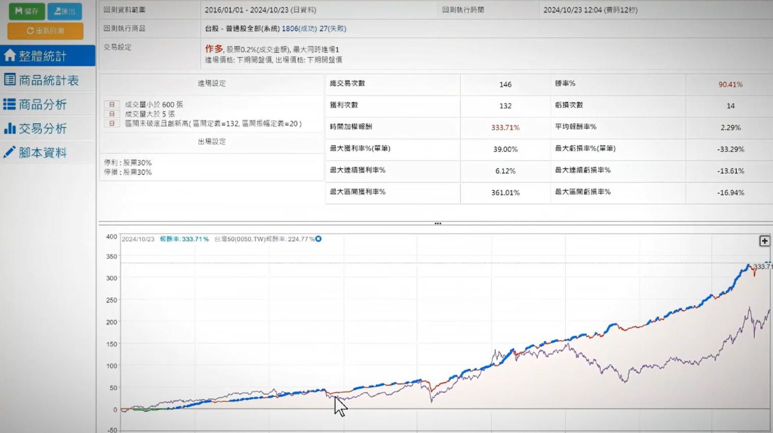Click the 報酬率 333.71% legend label
The image size is (773, 433).
tap(184, 239)
